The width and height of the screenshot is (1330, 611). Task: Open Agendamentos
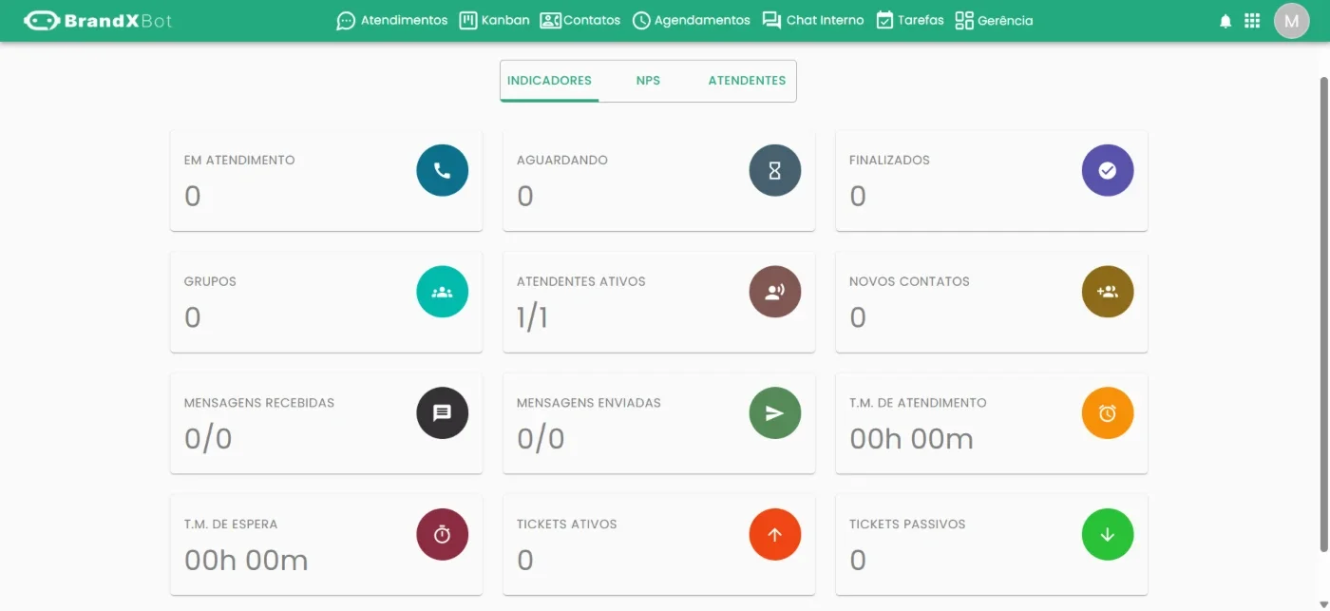pos(691,20)
